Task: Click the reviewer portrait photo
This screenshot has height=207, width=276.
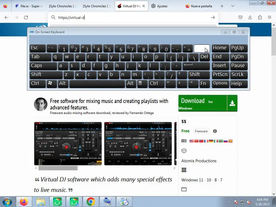Action: [x=41, y=104]
